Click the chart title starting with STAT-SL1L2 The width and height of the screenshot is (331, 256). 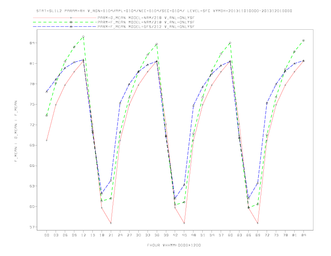point(164,11)
